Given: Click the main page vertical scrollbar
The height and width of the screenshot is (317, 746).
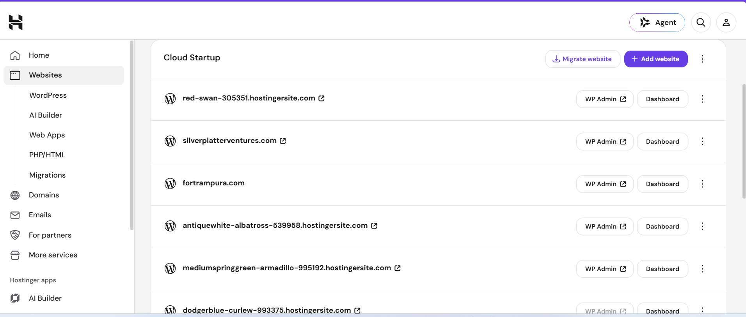Looking at the screenshot, I should [x=744, y=141].
